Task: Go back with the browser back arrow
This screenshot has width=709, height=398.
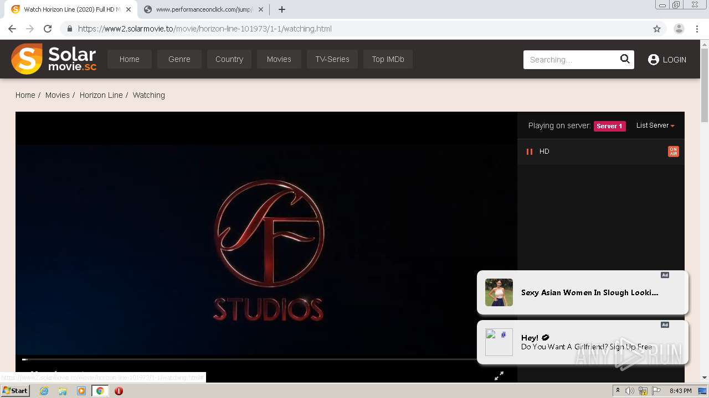Action: [12, 29]
